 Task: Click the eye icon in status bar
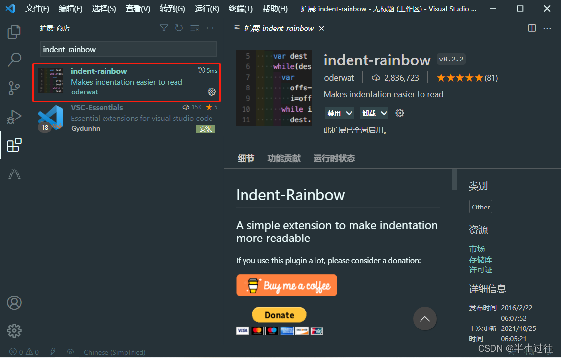pos(70,352)
